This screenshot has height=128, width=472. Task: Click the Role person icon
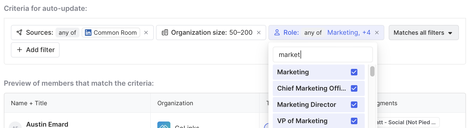(277, 33)
